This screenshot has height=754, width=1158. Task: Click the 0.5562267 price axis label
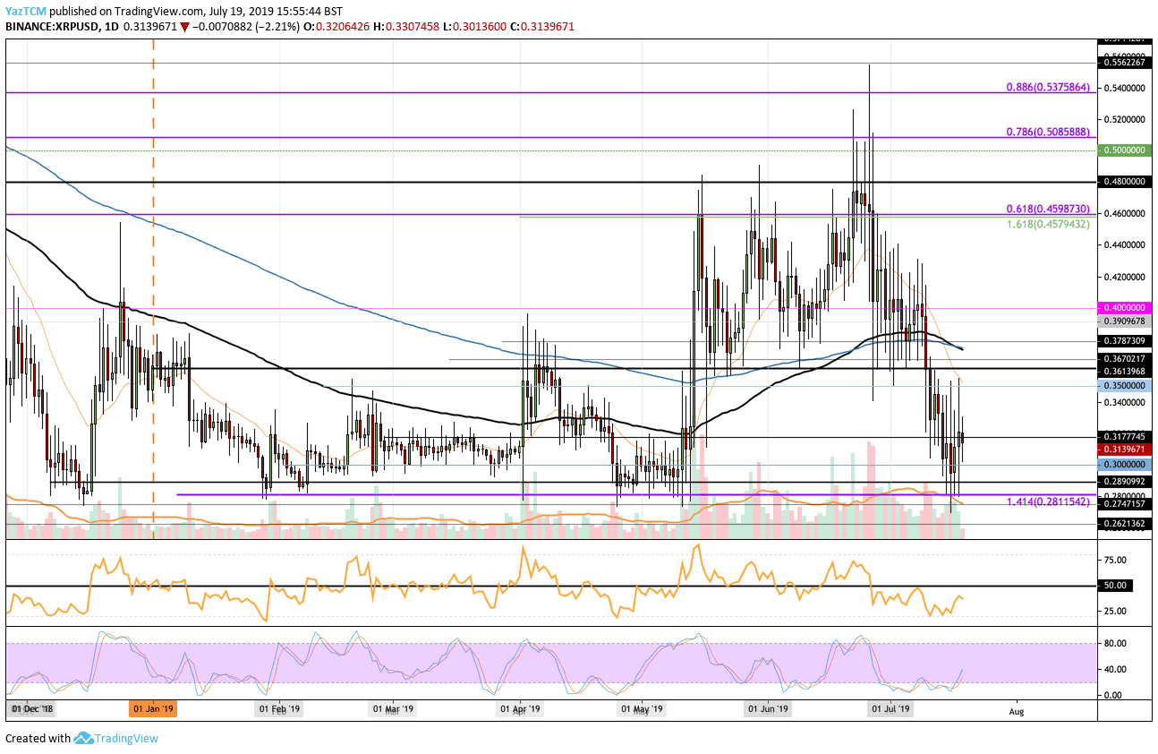[x=1123, y=64]
